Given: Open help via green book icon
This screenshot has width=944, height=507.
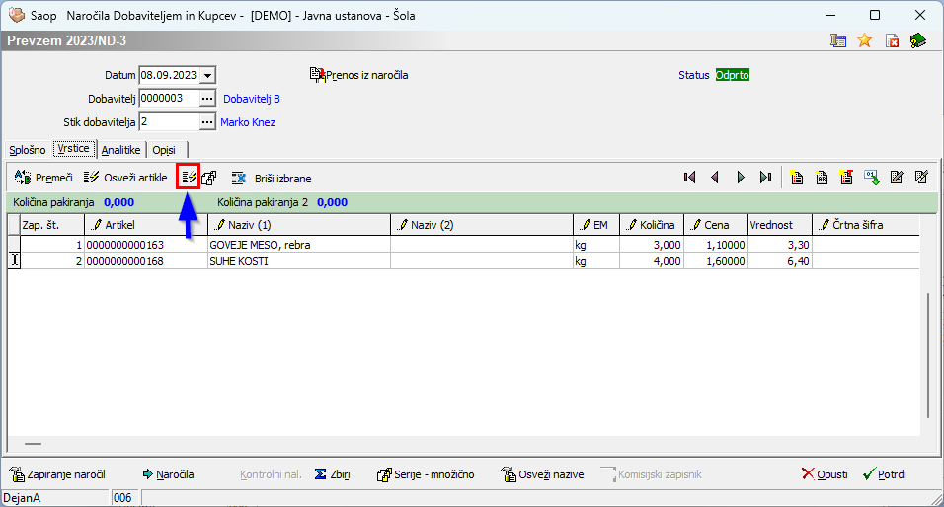Looking at the screenshot, I should point(918,40).
